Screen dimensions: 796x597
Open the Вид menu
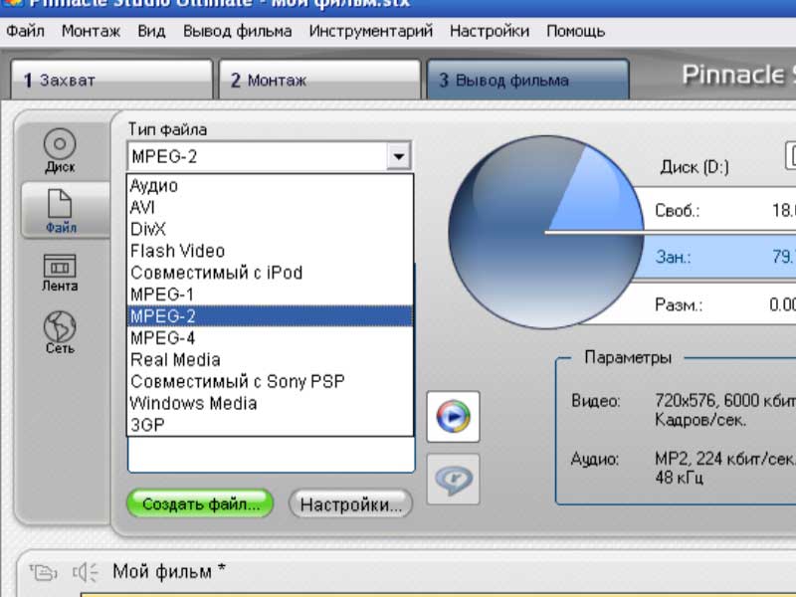[x=151, y=32]
